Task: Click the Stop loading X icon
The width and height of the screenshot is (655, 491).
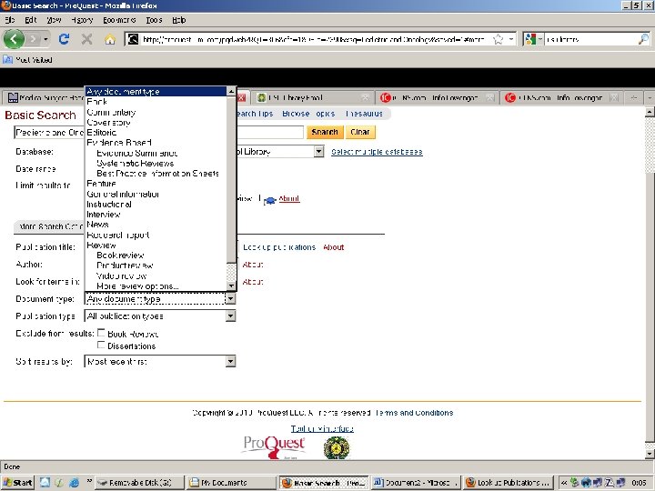Action: coord(87,39)
